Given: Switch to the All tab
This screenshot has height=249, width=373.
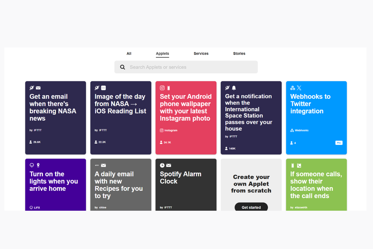Looking at the screenshot, I should click(x=129, y=53).
